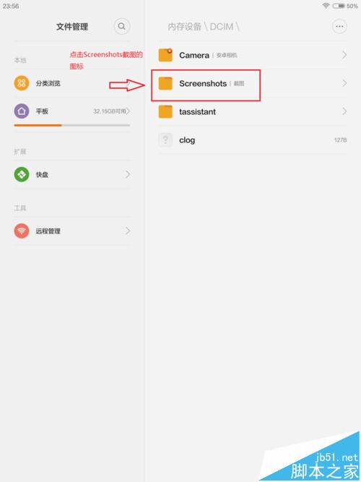Expand the Screenshots folder chevron
This screenshot has width=361, height=482.
(344, 83)
